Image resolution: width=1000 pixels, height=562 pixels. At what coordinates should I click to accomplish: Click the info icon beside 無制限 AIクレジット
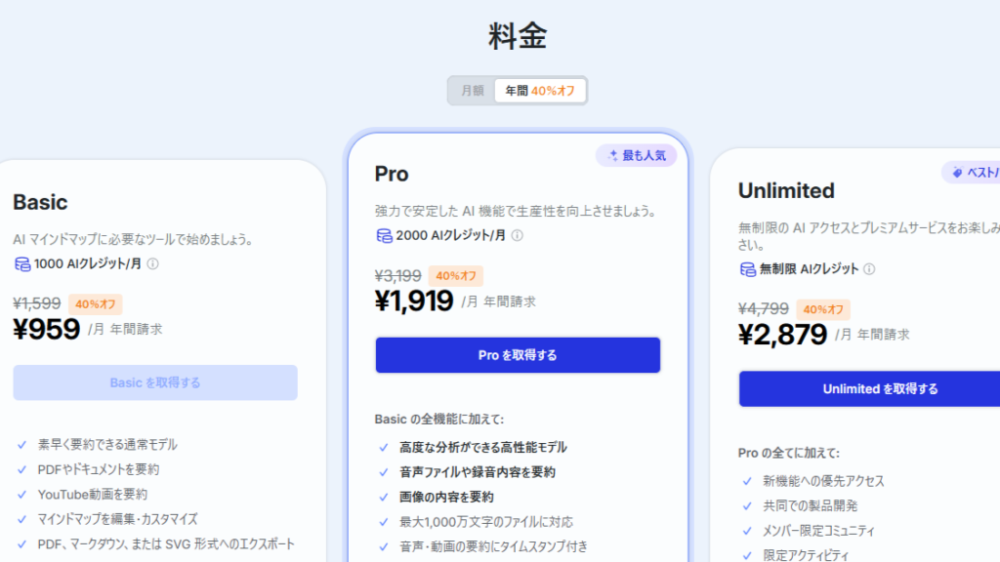(x=869, y=269)
